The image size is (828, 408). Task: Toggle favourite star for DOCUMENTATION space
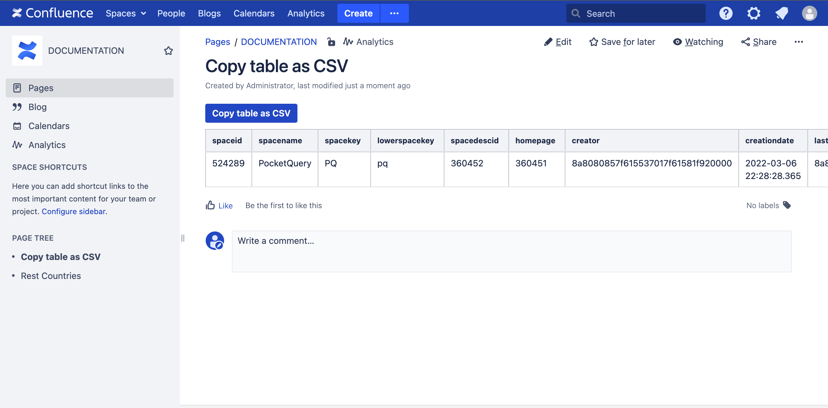[x=169, y=51]
